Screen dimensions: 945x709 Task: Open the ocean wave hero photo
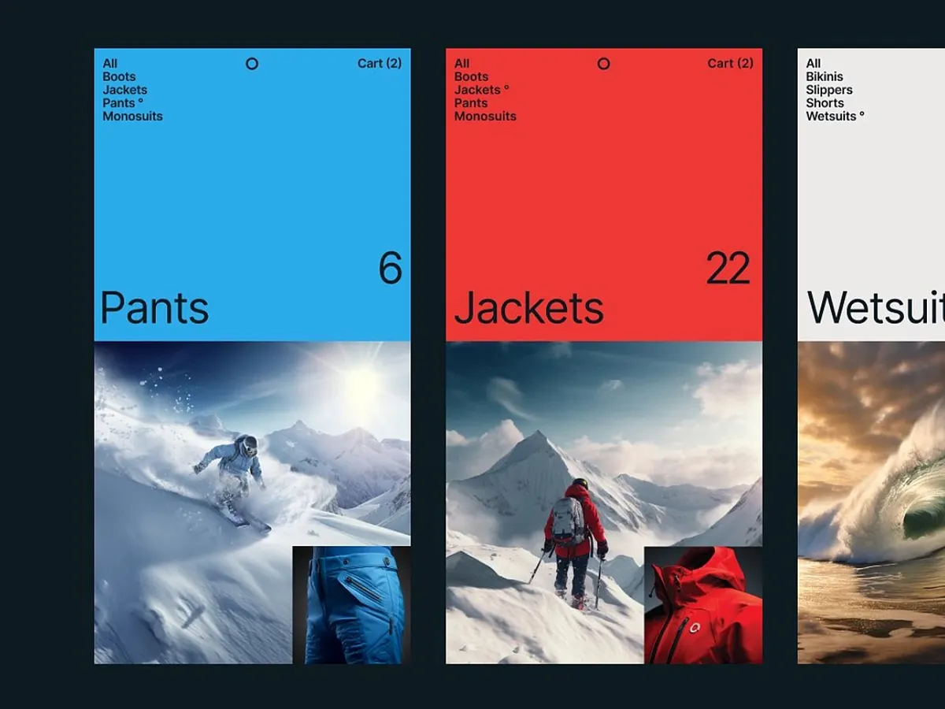point(871,503)
